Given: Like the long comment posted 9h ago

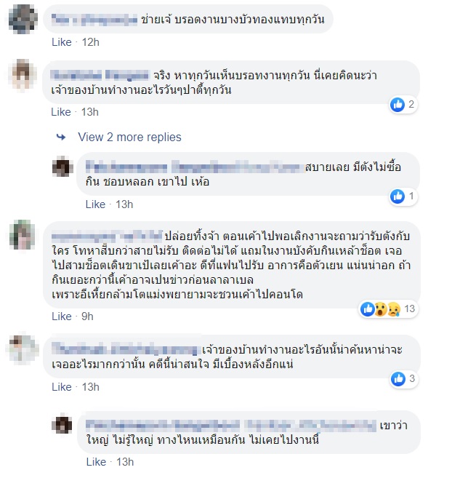Looking at the screenshot, I should point(62,316).
